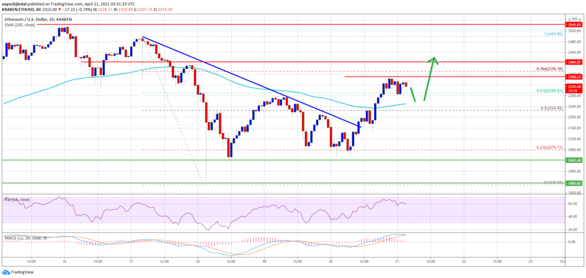Image resolution: width=586 pixels, height=278 pixels.
Task: Click the 0.764(2370.10) Fibonacci label
Action: [x=549, y=69]
